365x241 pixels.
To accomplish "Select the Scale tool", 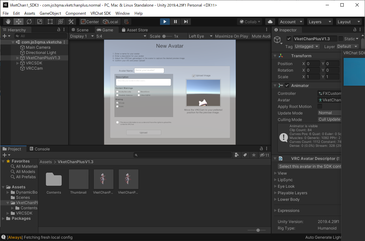I will tap(40, 22).
